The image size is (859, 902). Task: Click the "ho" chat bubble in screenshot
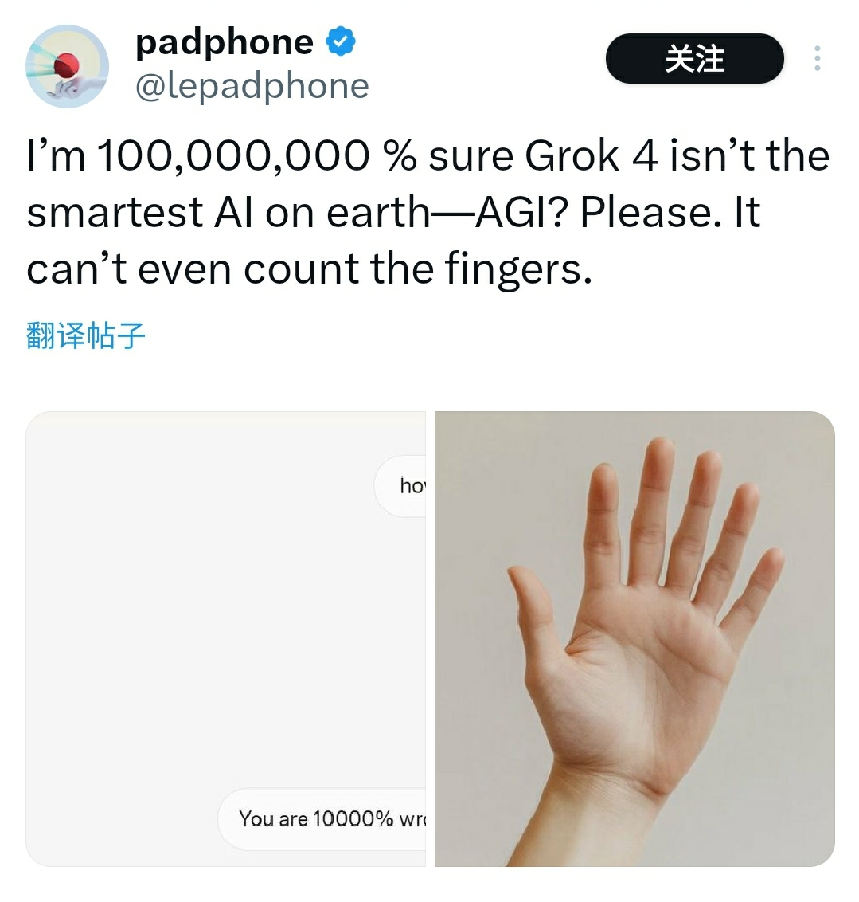tap(400, 485)
